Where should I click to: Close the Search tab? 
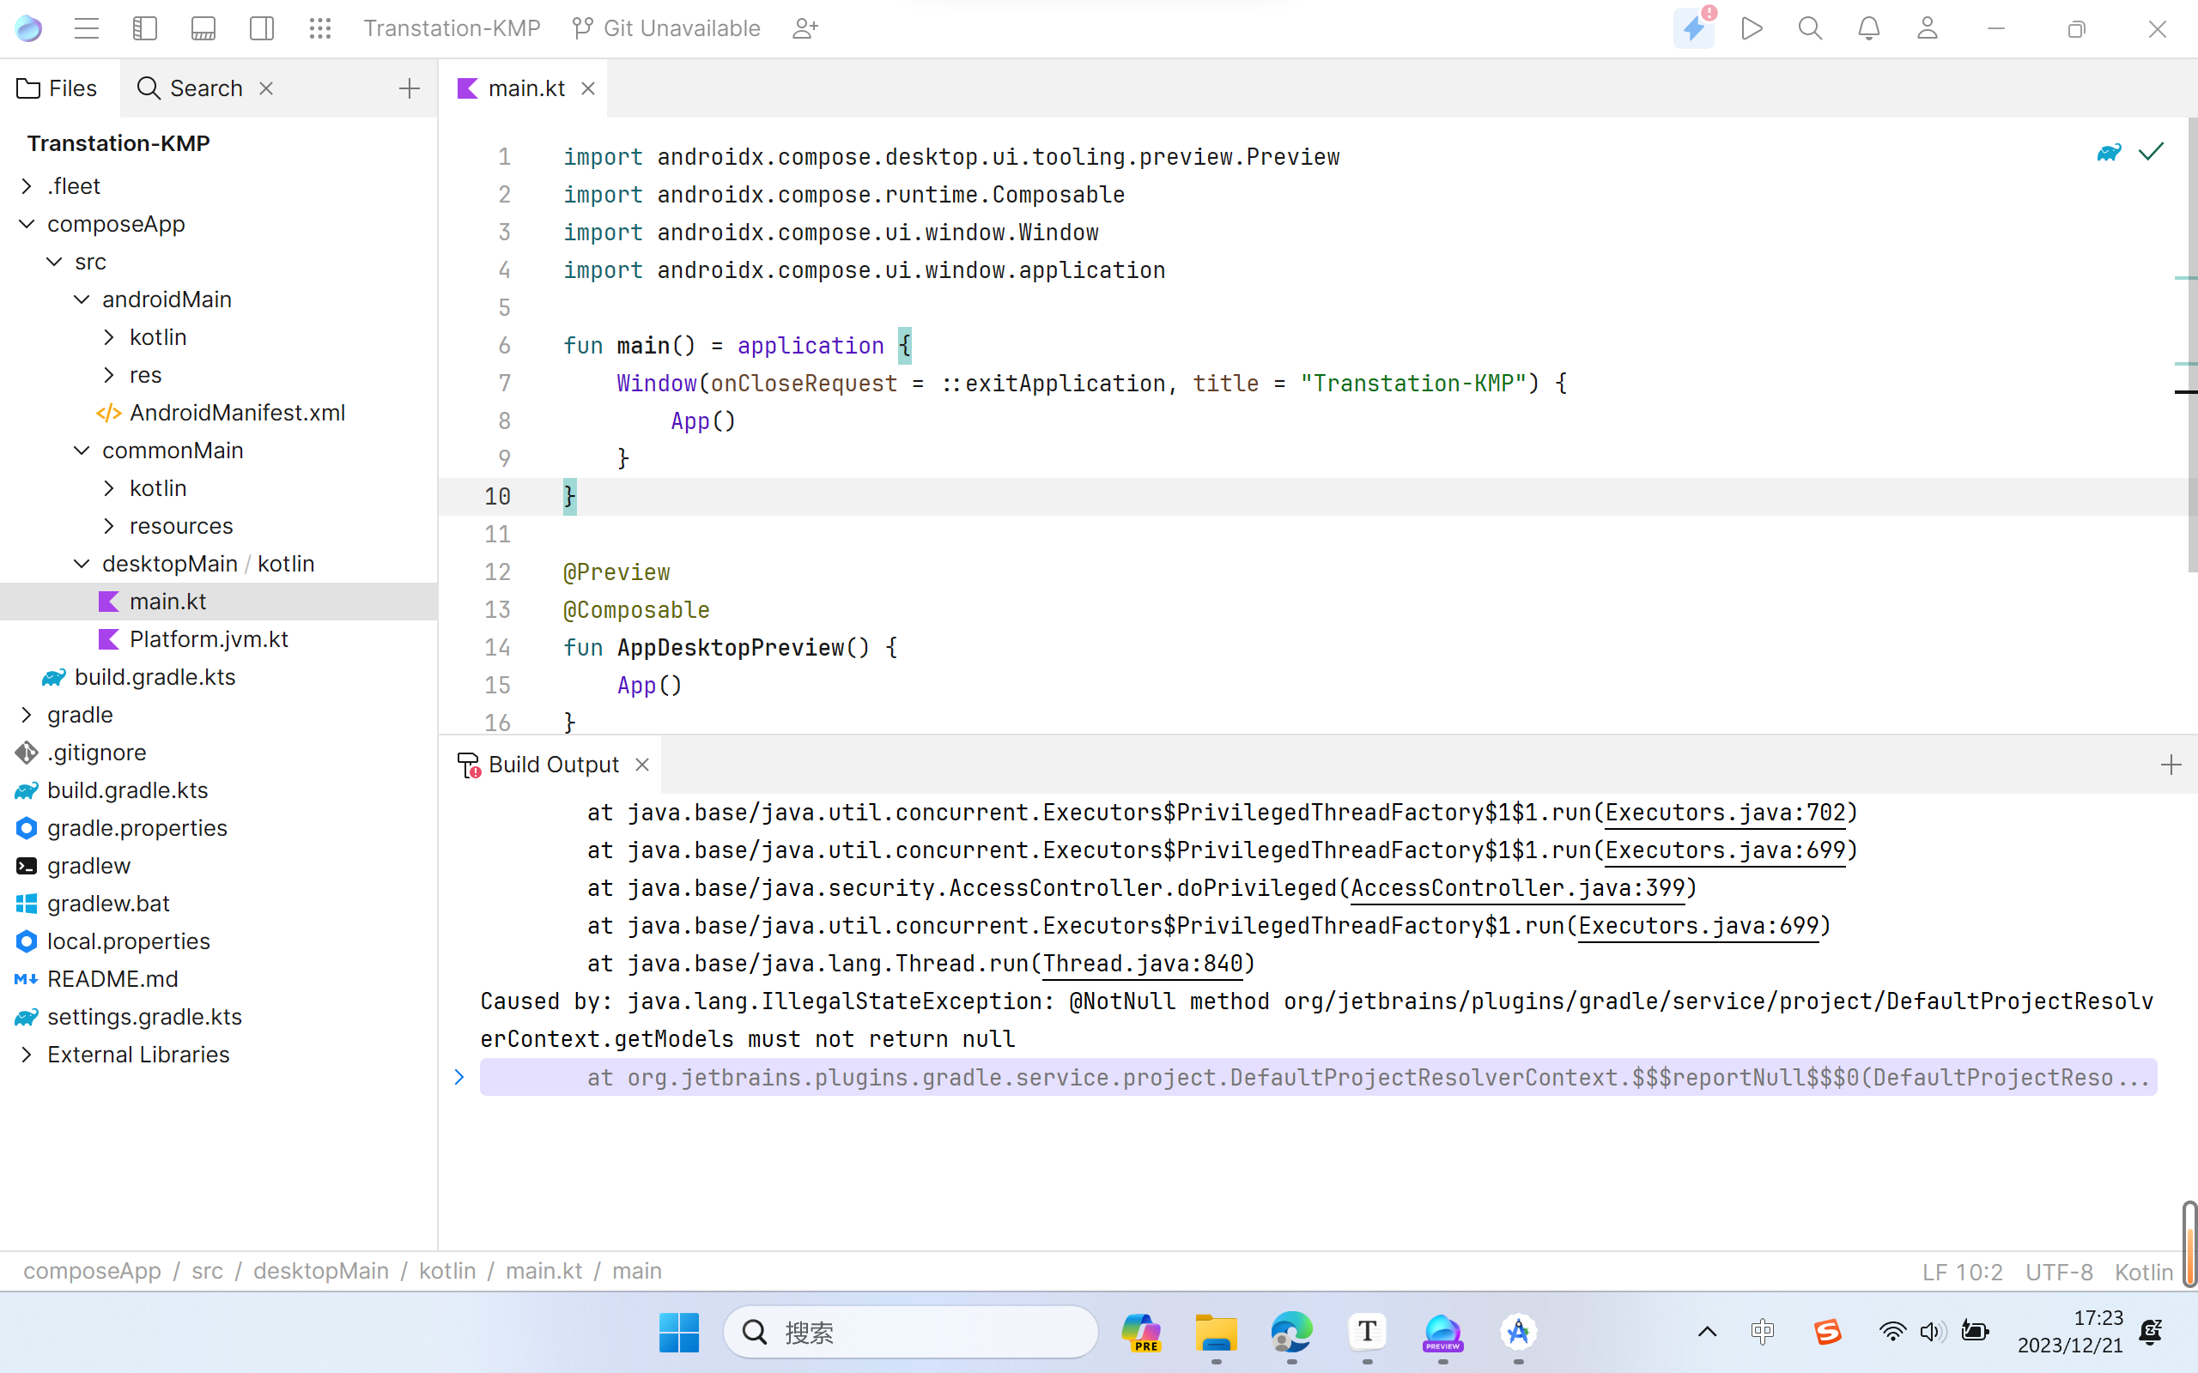click(266, 88)
